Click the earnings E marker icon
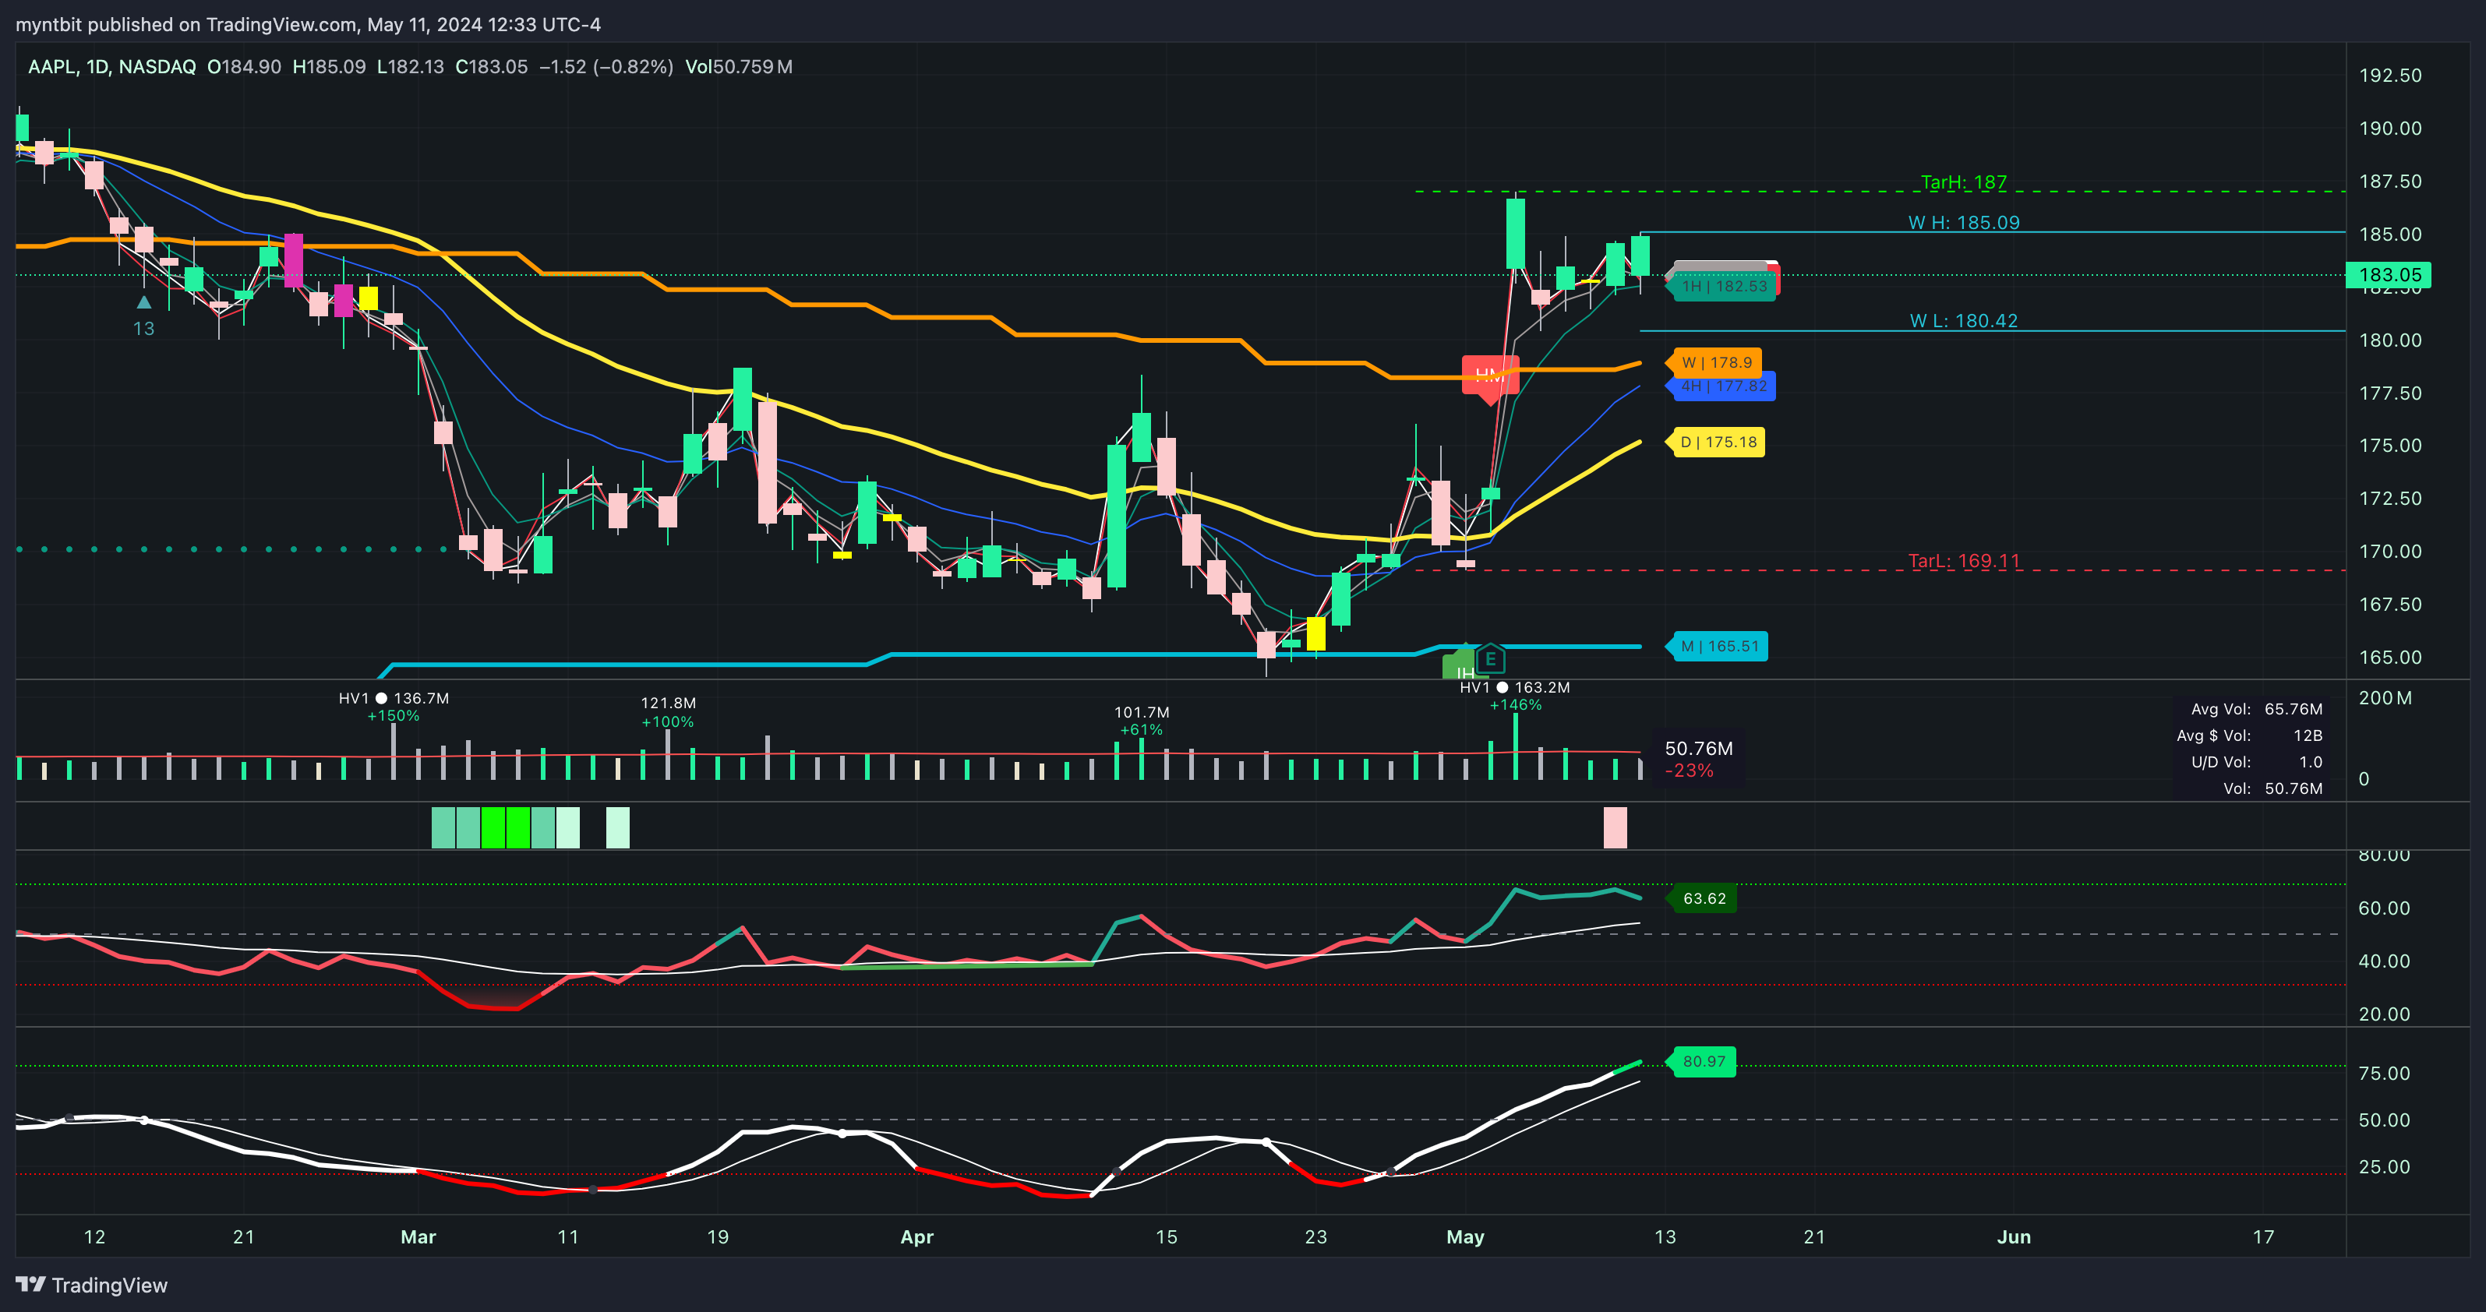Screen dimensions: 2486x1312 click(1490, 660)
